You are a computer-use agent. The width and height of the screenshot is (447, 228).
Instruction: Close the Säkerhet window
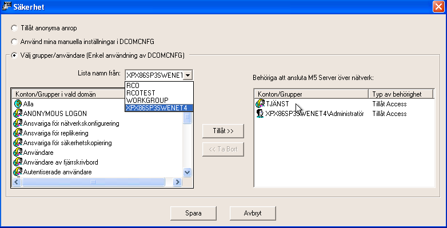[438, 6]
